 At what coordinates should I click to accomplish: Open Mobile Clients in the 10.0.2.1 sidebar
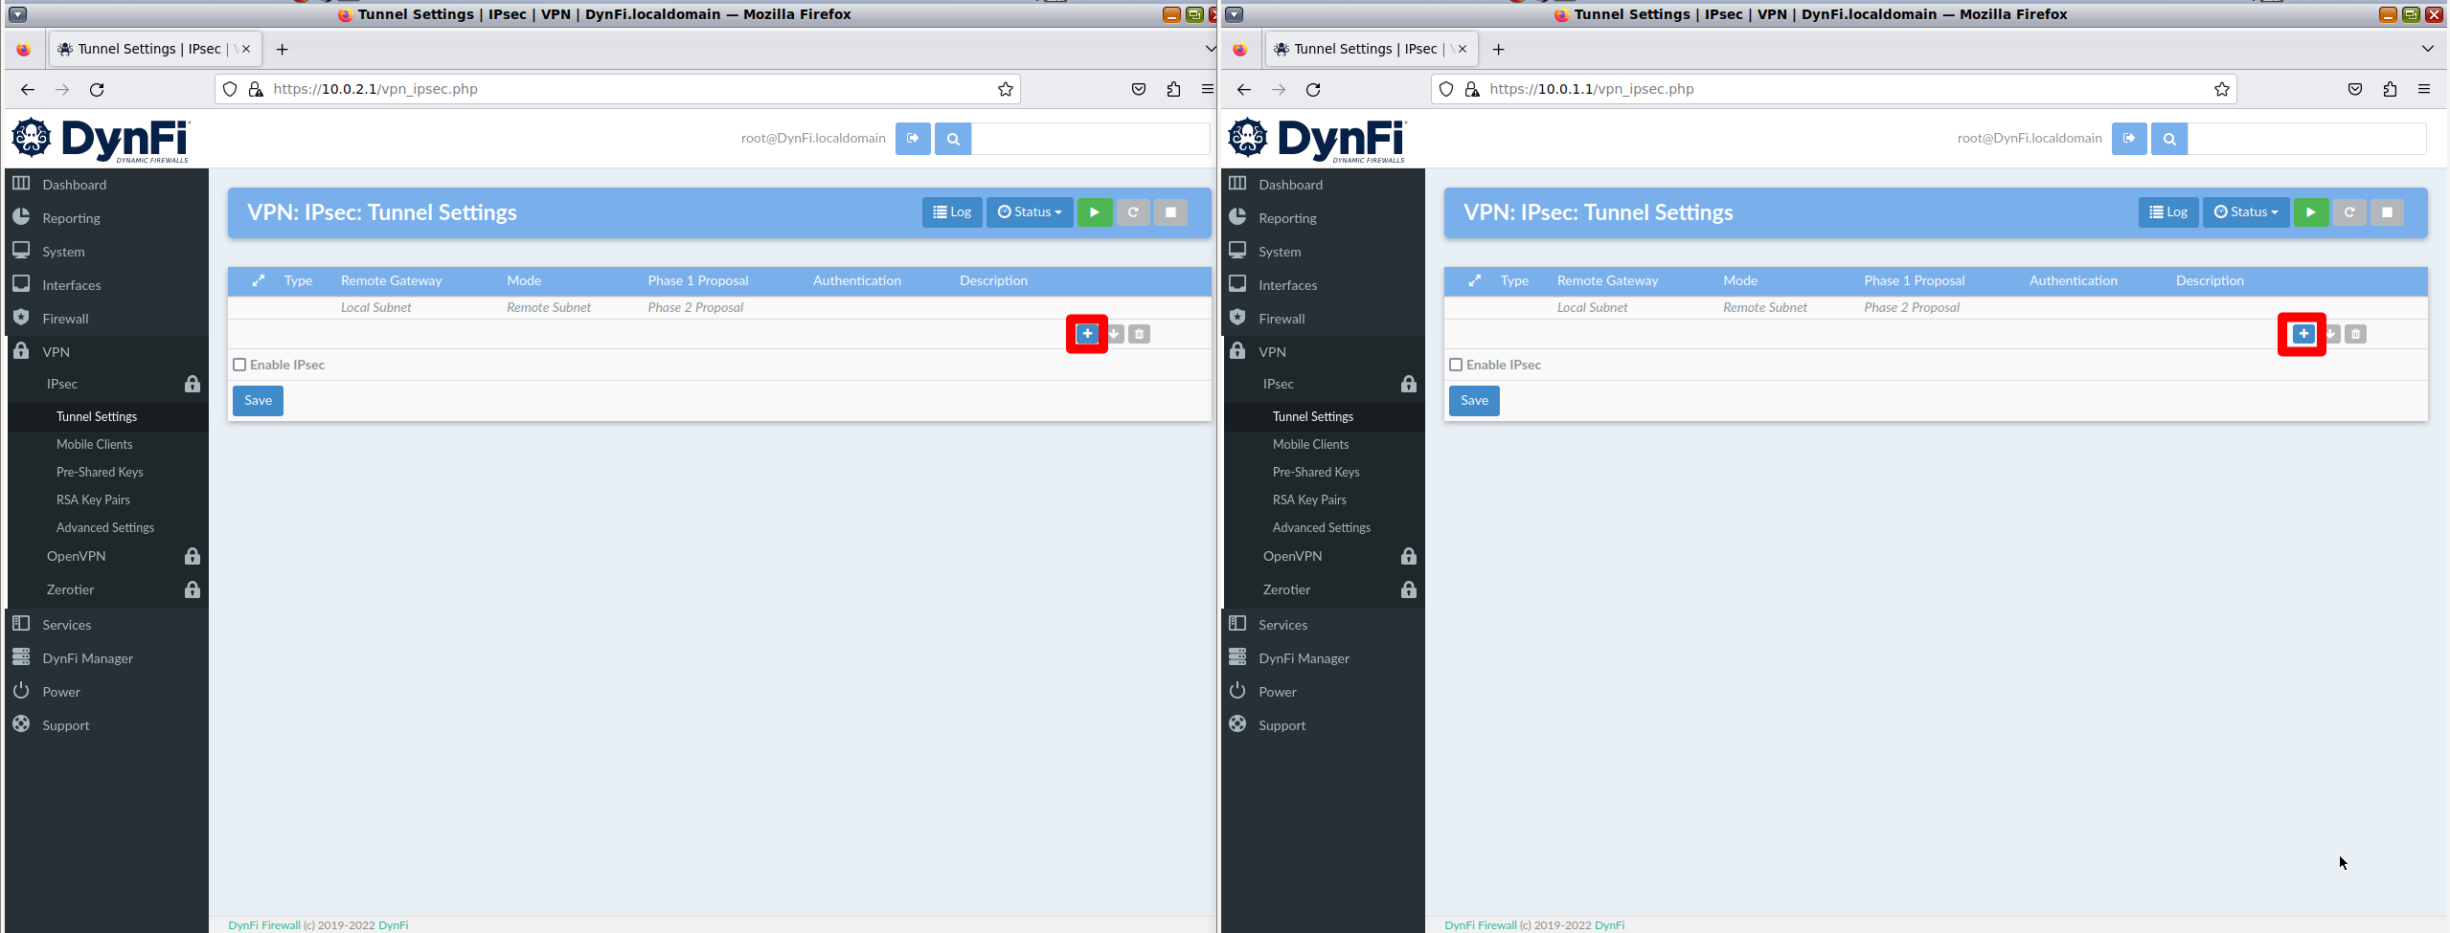94,444
